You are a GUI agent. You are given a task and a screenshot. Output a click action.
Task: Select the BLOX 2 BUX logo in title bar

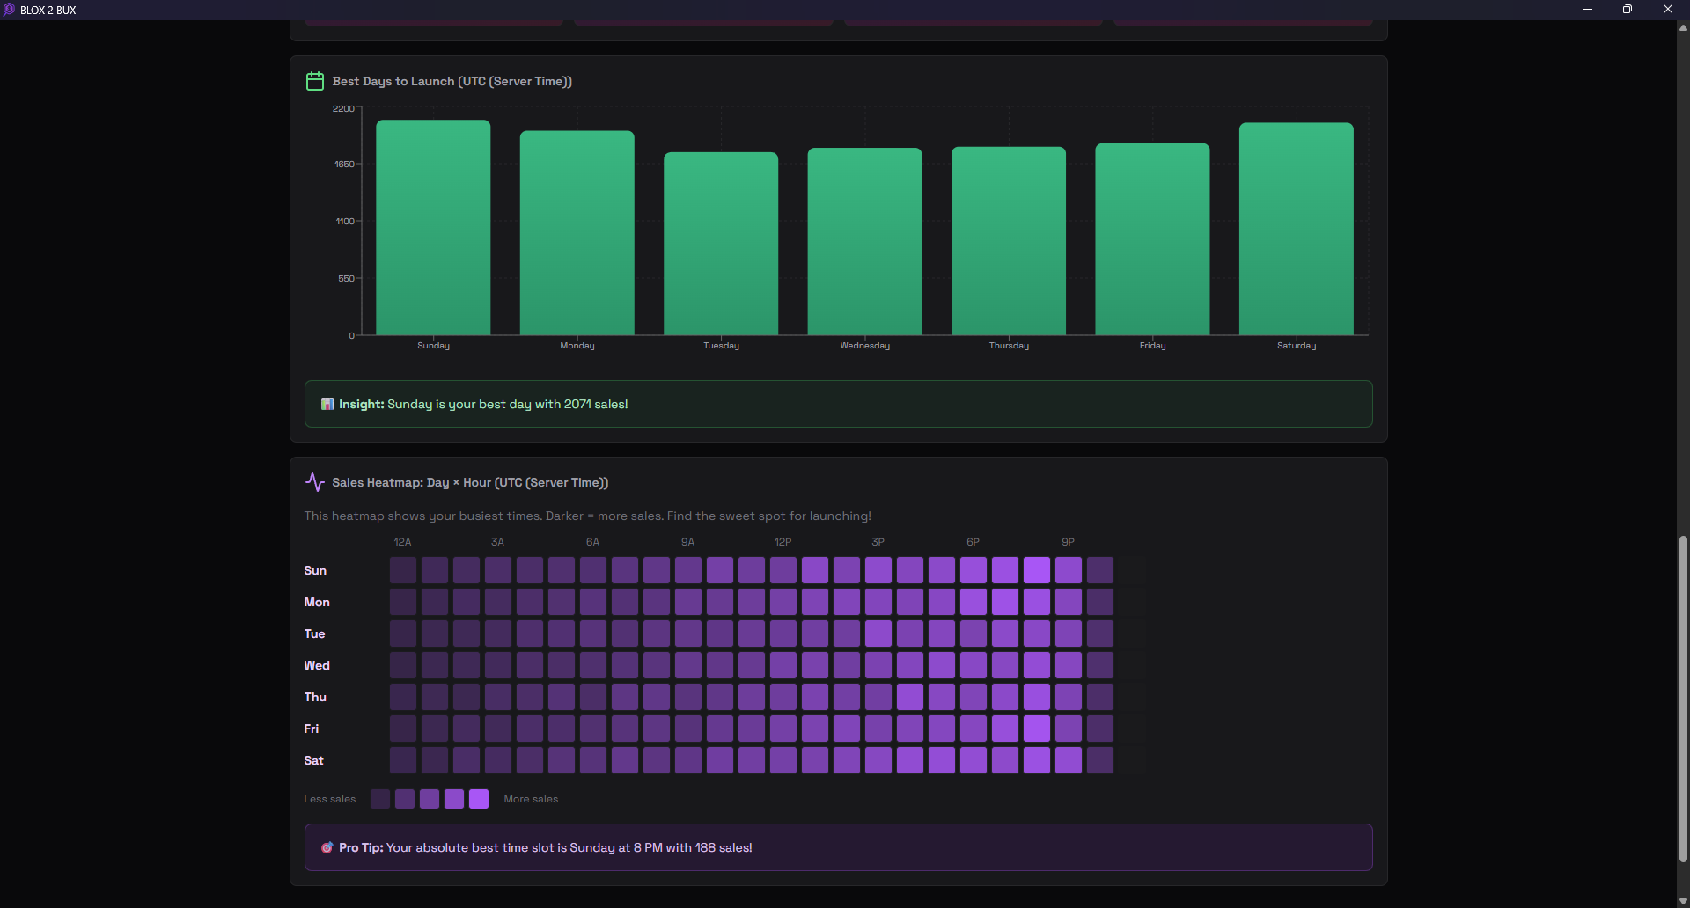11,10
